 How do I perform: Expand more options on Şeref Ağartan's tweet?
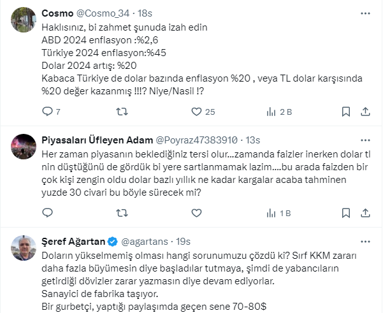tap(365, 242)
